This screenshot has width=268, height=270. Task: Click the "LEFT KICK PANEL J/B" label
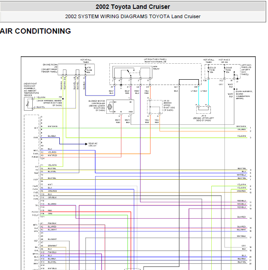click(246, 66)
